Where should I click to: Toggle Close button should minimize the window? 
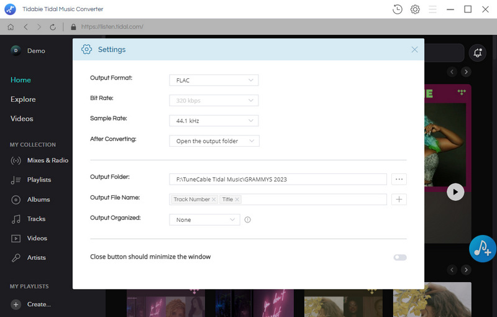click(x=400, y=257)
